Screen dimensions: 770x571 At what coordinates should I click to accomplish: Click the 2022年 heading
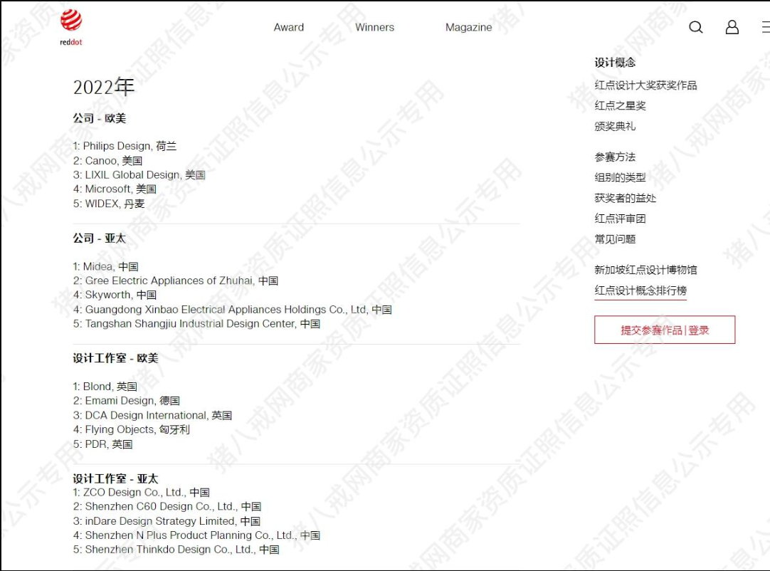pos(104,87)
